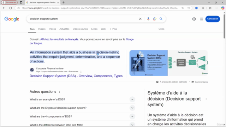Open the Copilot icon in toolbar
This screenshot has width=226, height=127.
223,8
